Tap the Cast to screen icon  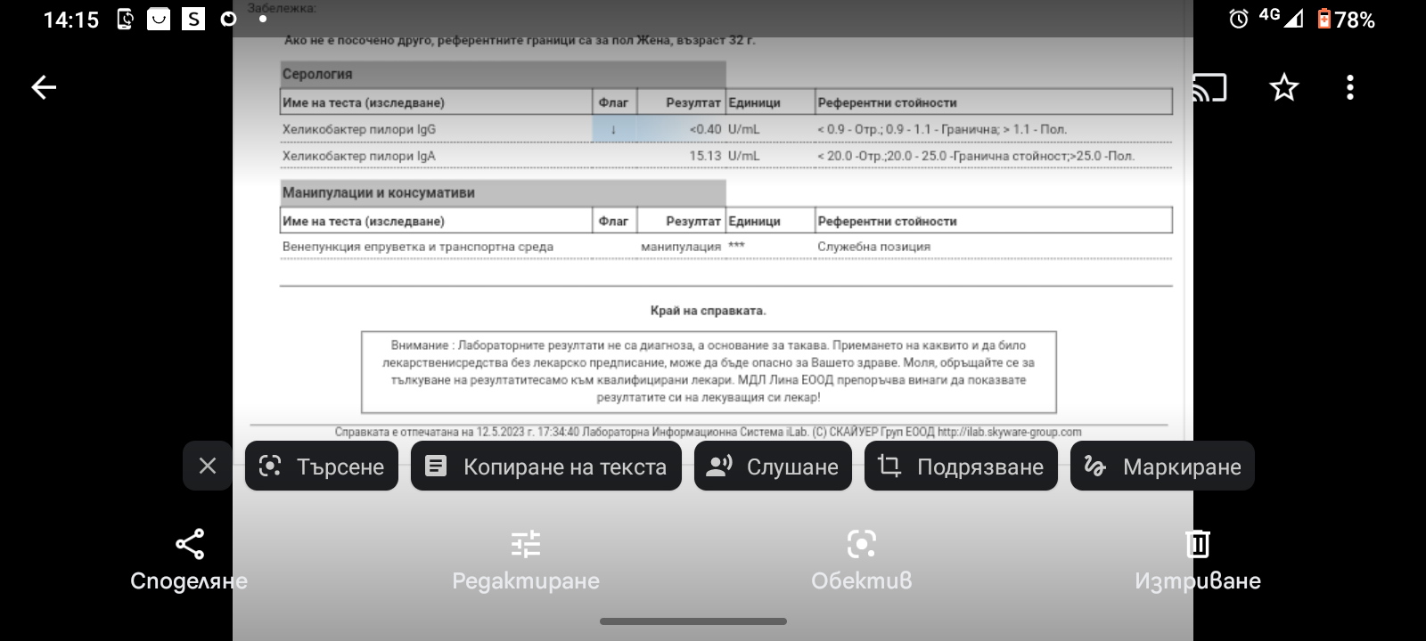coord(1209,87)
